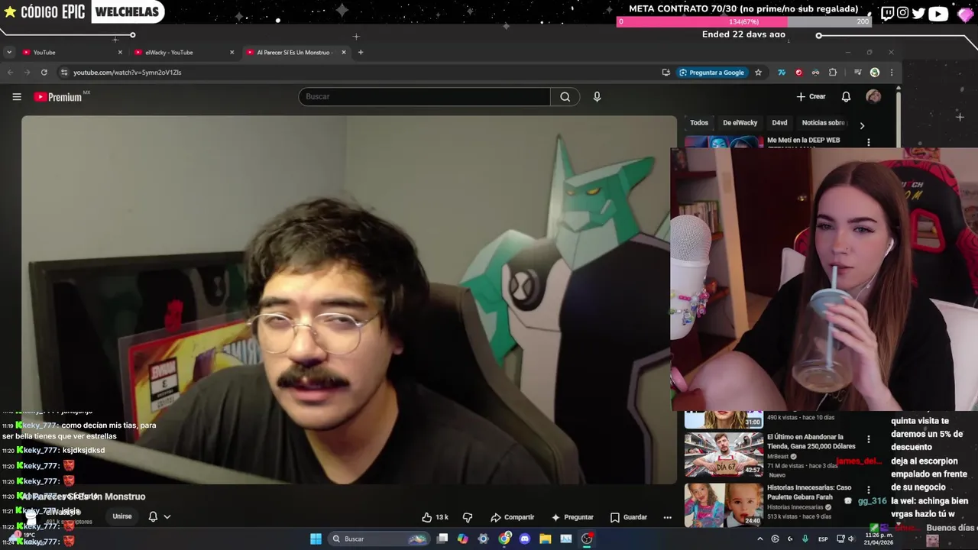The image size is (978, 550).
Task: Open options for Me Metí en la DEEP WEB
Action: coord(868,142)
